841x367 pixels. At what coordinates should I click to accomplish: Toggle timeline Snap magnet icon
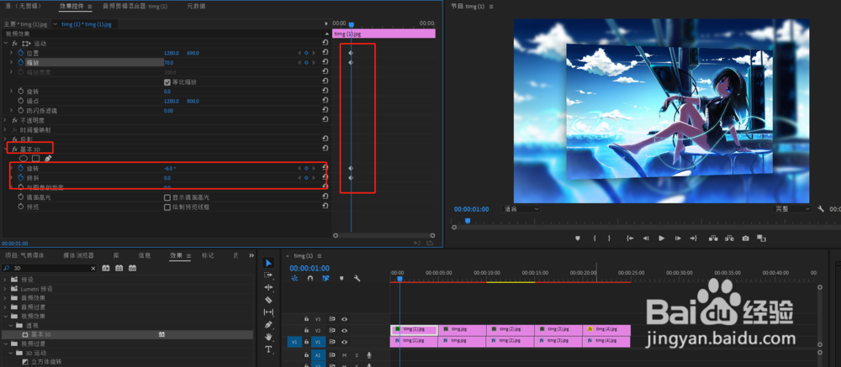click(310, 279)
